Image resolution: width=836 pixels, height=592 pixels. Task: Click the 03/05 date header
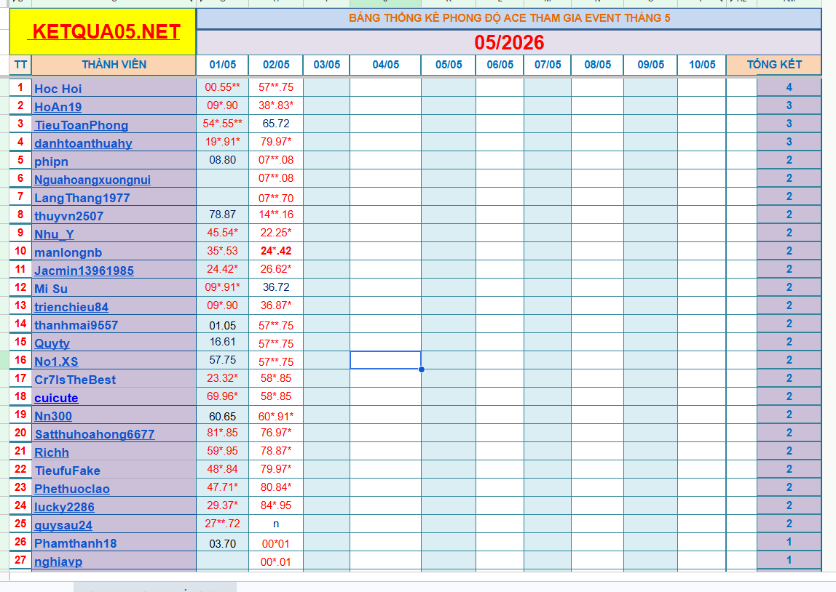point(327,65)
